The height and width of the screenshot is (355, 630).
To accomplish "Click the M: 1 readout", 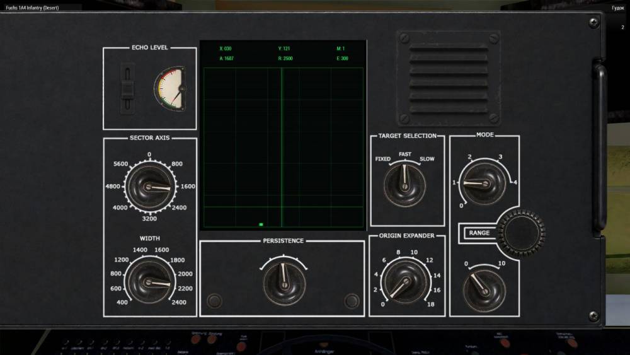I will [341, 49].
